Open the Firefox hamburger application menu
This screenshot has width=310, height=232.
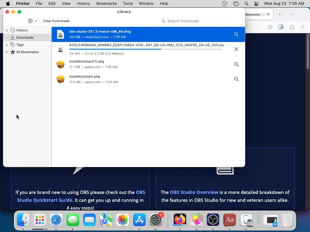click(303, 27)
